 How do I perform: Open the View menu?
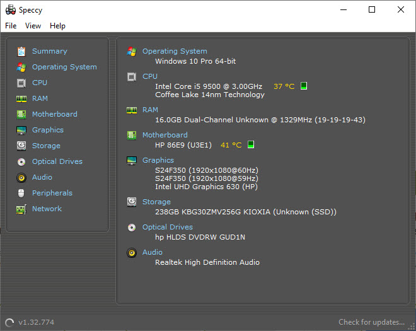point(33,26)
